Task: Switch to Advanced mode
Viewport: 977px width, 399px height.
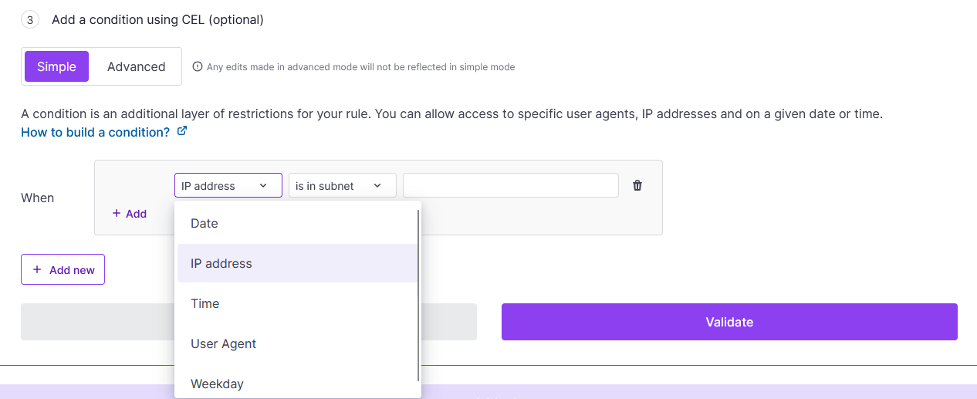Action: tap(137, 66)
